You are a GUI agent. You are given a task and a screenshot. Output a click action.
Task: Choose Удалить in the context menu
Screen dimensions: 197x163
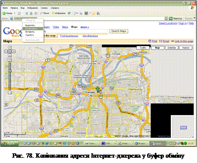pyautogui.click(x=33, y=35)
